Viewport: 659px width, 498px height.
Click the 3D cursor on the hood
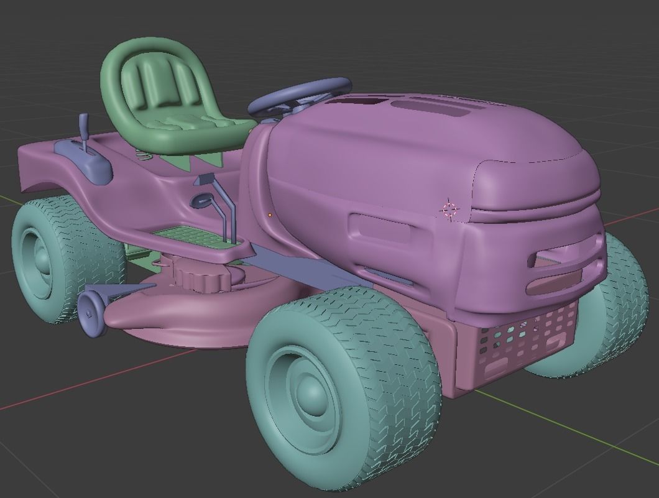click(x=449, y=209)
